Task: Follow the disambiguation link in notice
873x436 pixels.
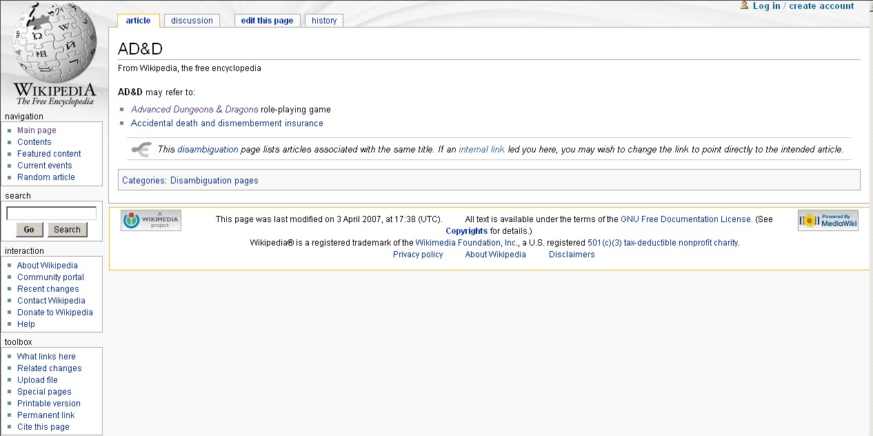Action: pos(208,149)
